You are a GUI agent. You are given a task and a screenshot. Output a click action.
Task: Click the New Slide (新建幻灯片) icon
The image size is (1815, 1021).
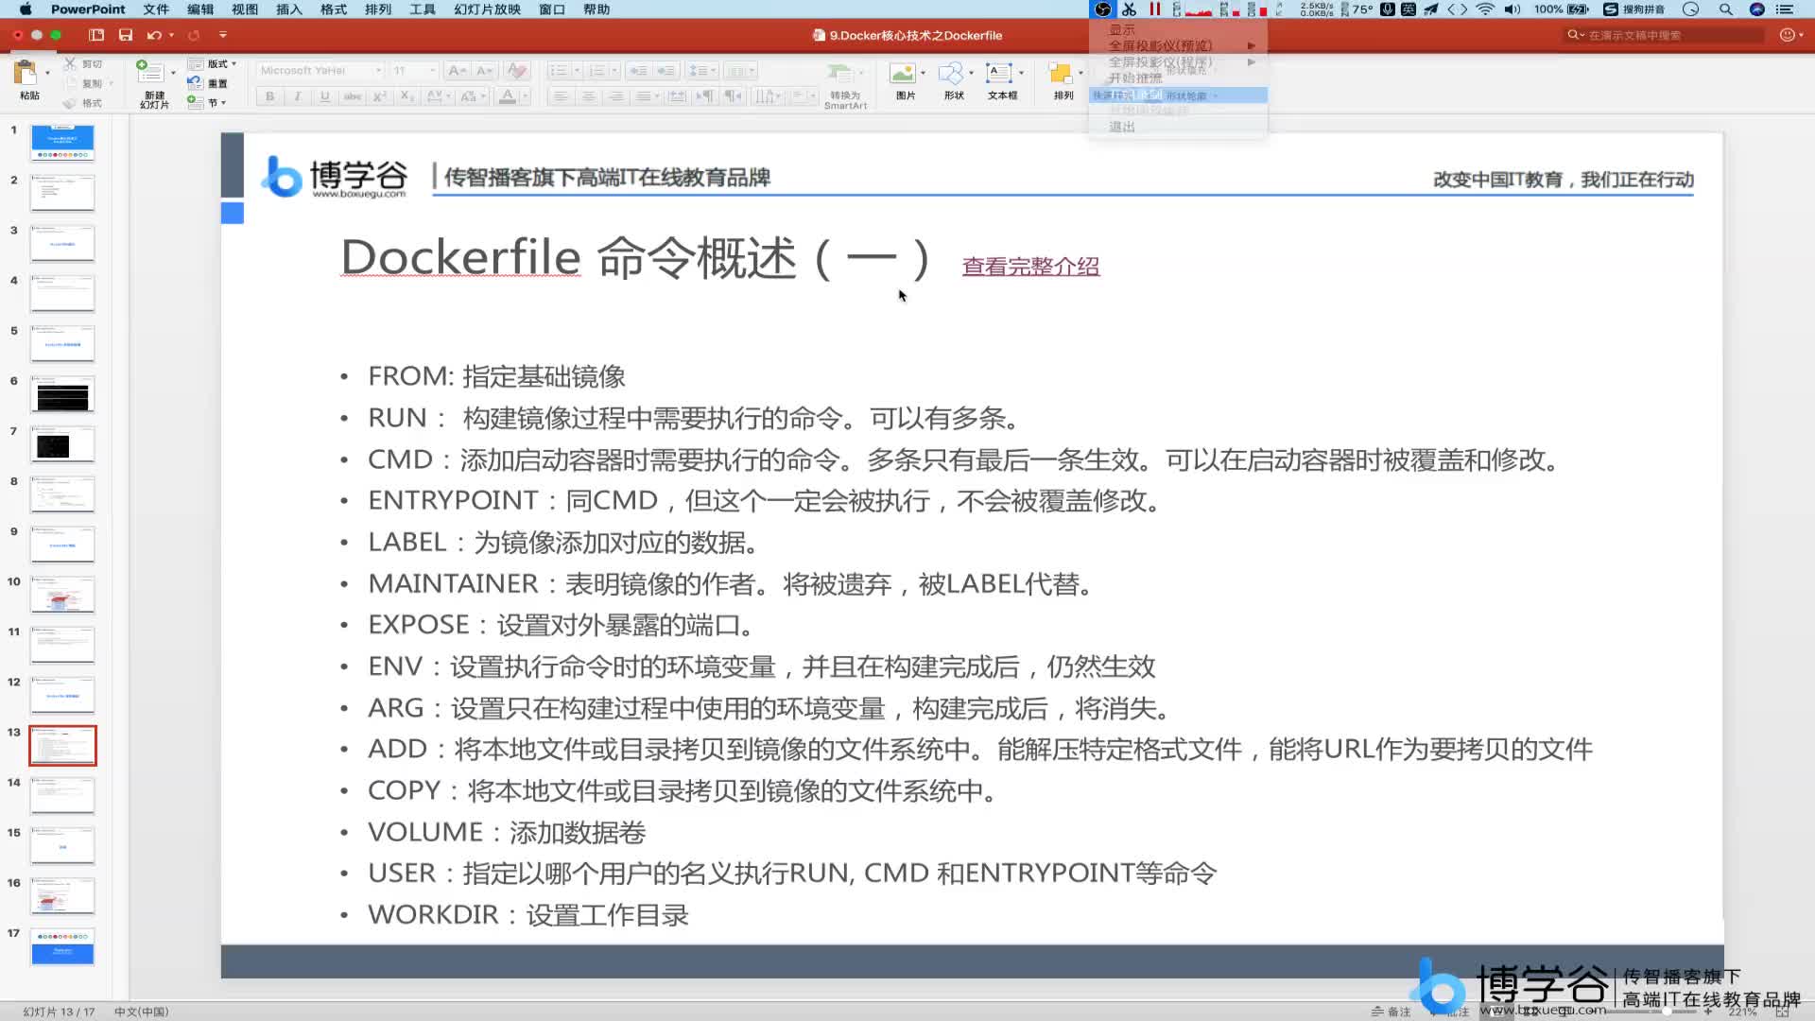pyautogui.click(x=150, y=73)
